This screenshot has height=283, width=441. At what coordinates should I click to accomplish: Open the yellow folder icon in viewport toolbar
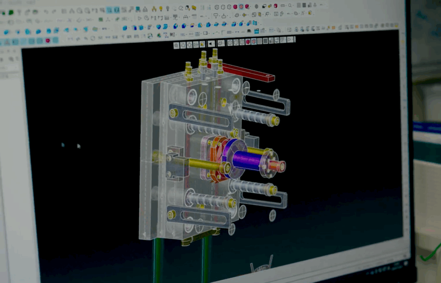coord(202,44)
